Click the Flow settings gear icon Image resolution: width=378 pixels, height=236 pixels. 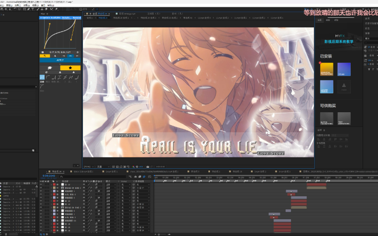point(78,52)
